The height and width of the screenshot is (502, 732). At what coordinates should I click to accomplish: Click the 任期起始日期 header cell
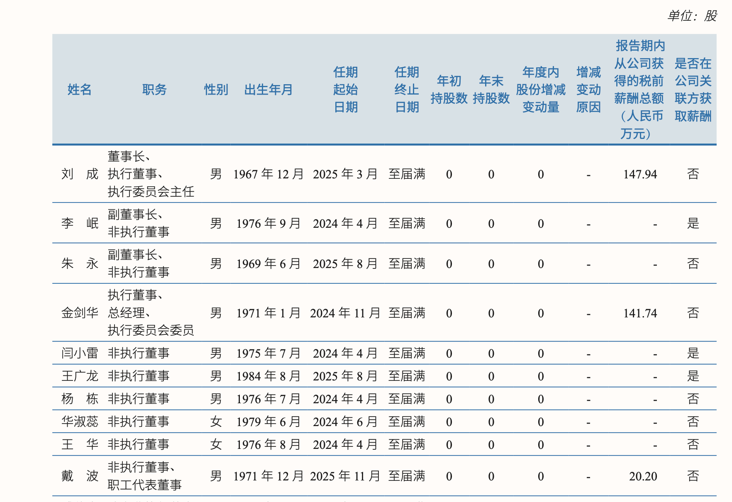click(x=345, y=90)
